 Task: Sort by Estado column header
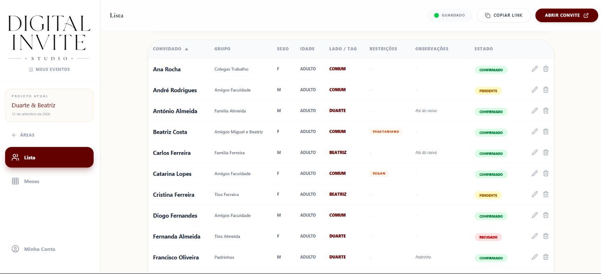coord(484,49)
